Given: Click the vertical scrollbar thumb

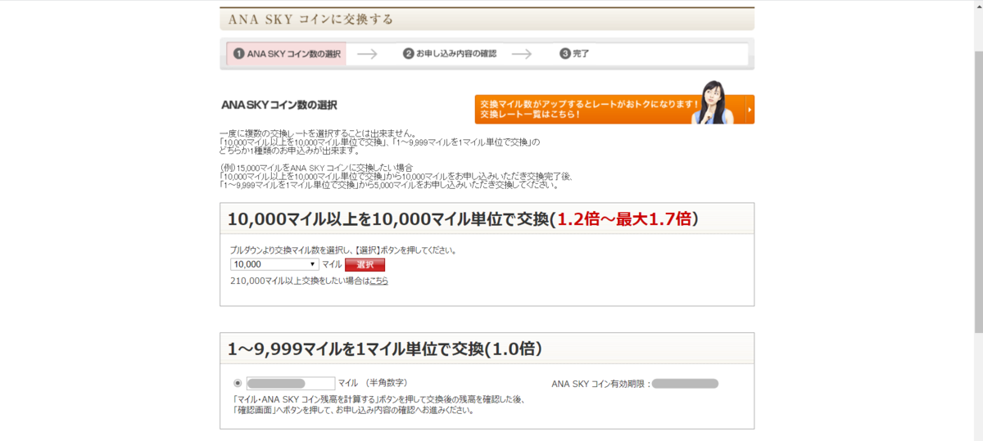Looking at the screenshot, I should coord(977,192).
